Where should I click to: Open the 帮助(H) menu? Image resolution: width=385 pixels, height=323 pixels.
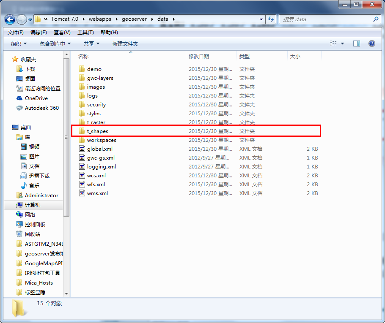(109, 33)
